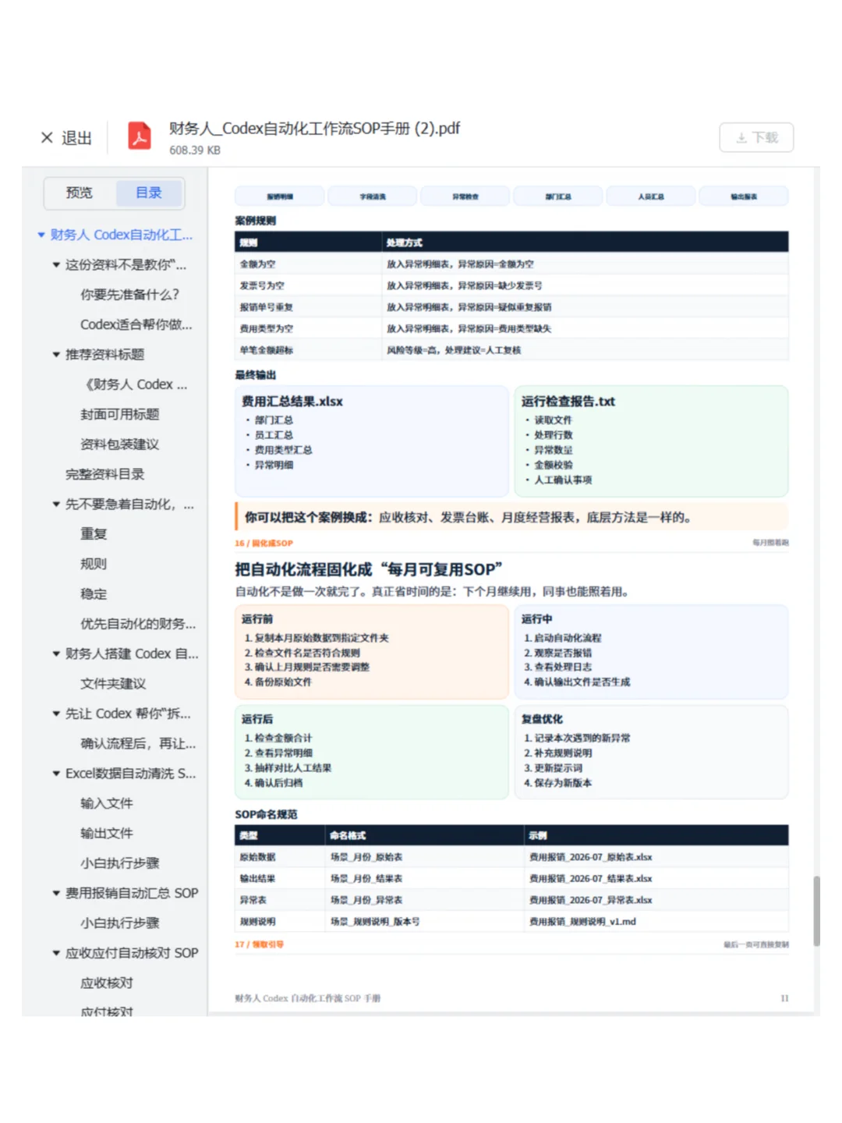
Task: Collapse the 先让 Codex 帮你拆 section arrow
Action: pos(56,714)
